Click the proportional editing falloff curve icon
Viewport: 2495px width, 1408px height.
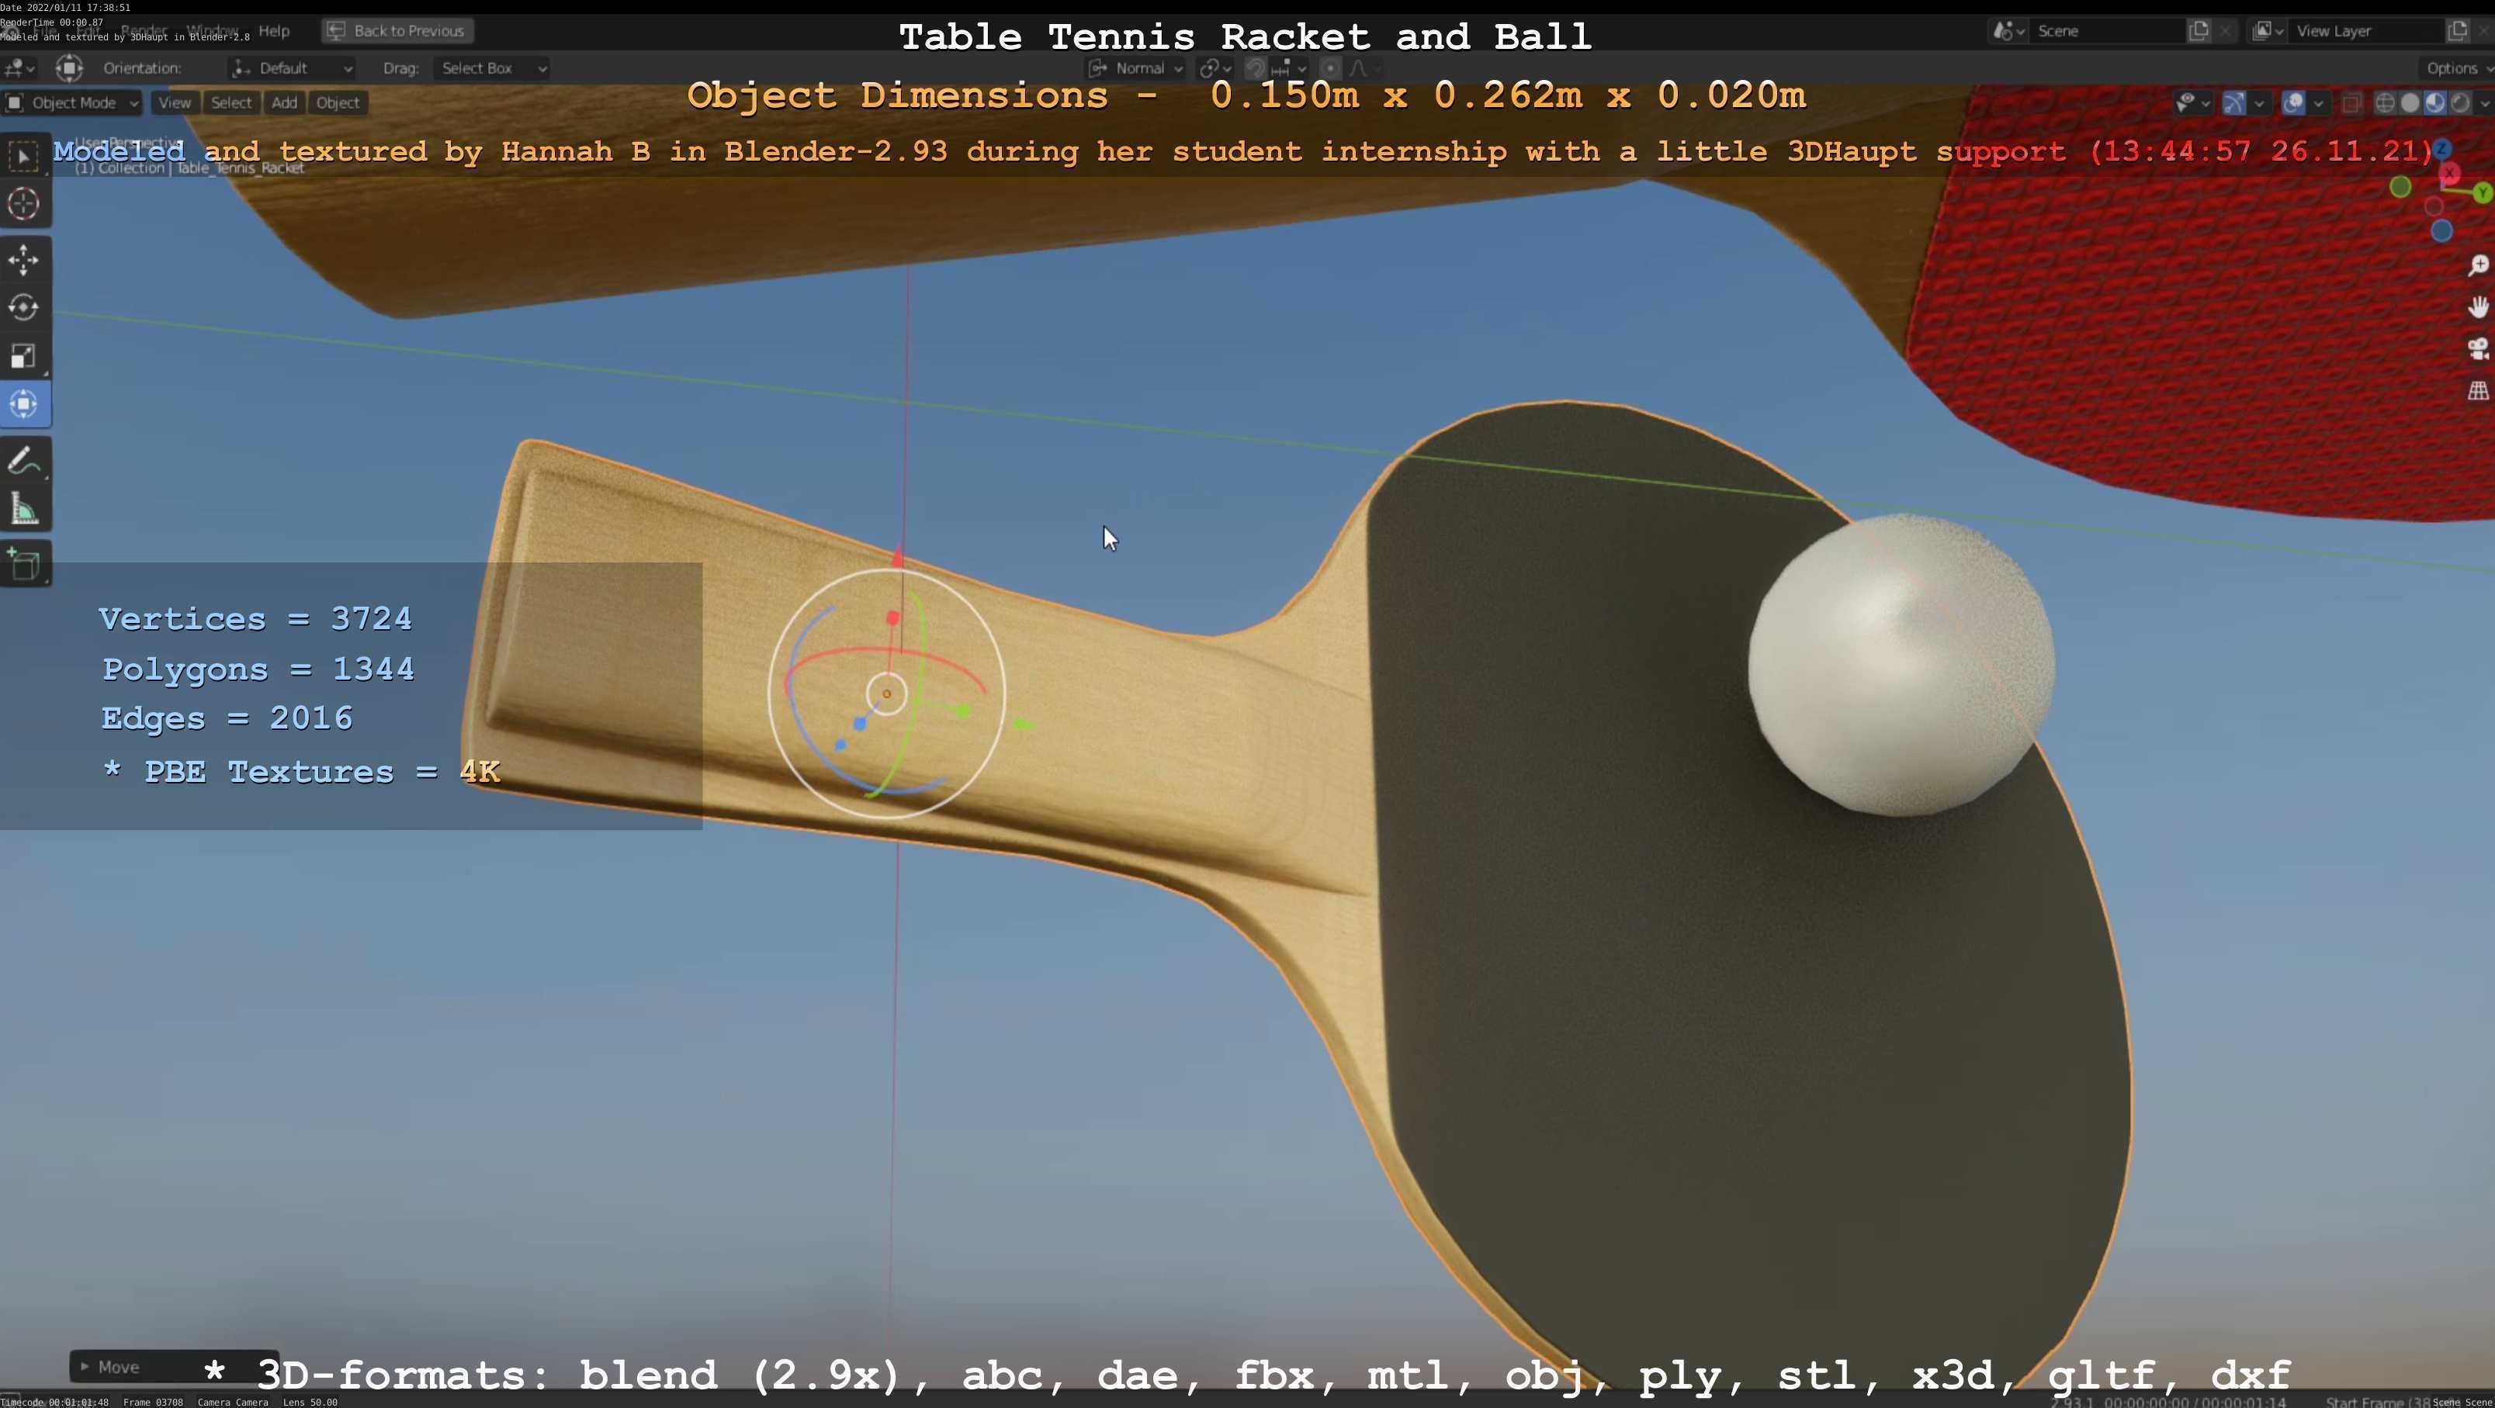click(1365, 67)
